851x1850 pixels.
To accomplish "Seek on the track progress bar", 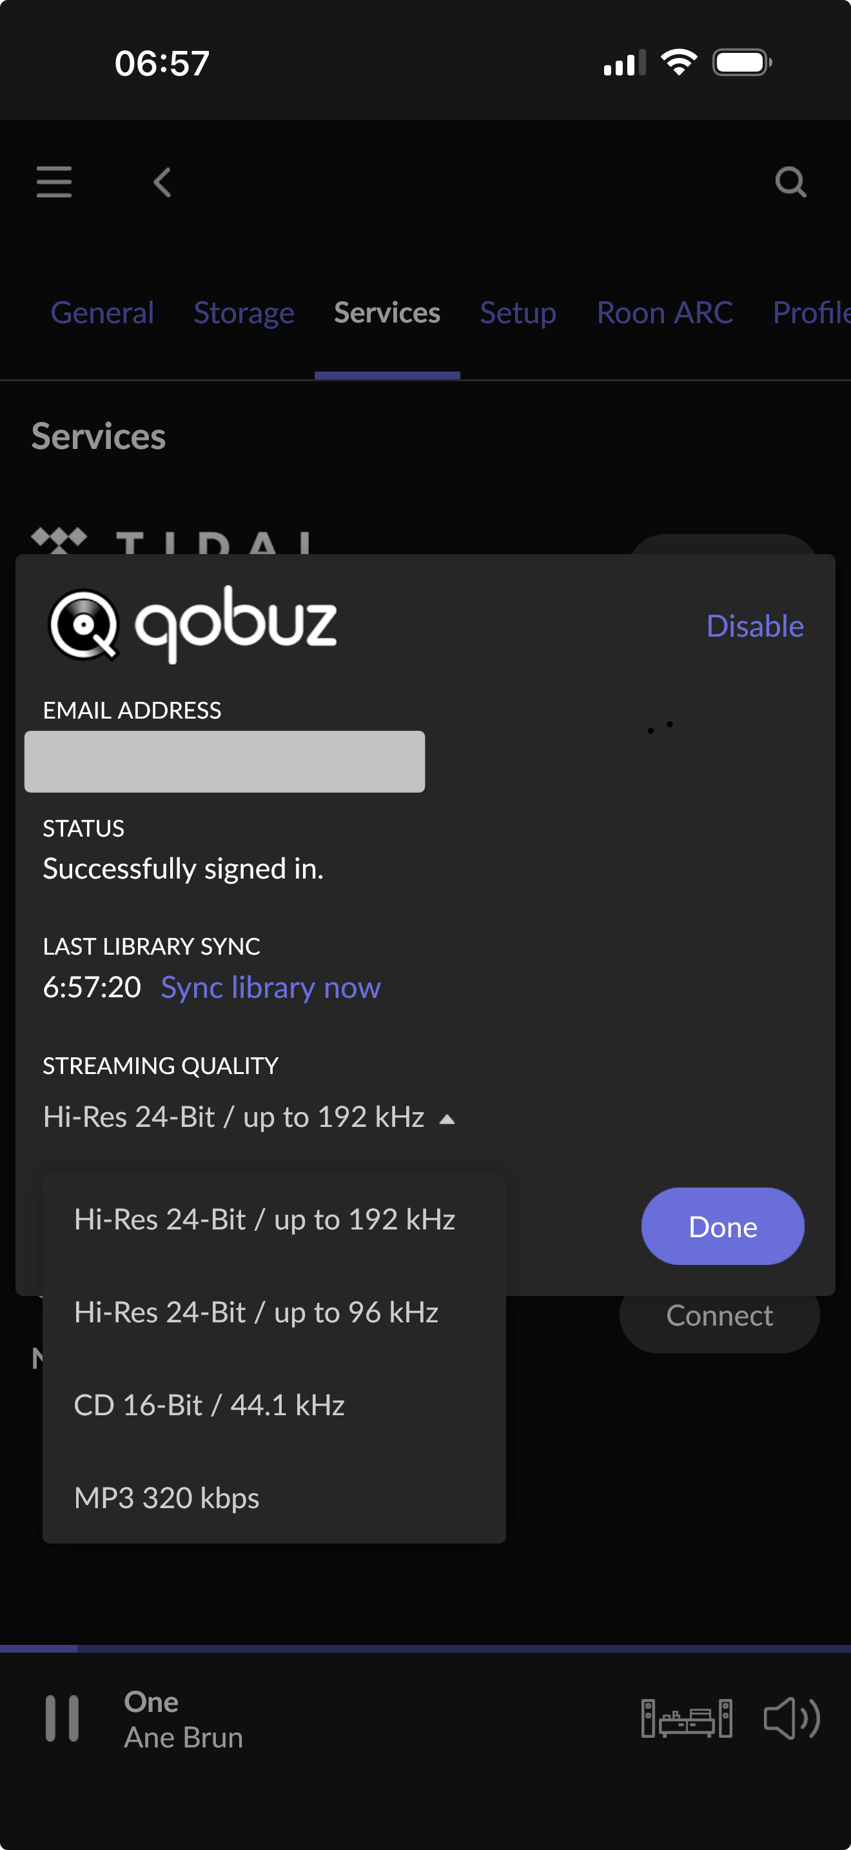I will [425, 1648].
